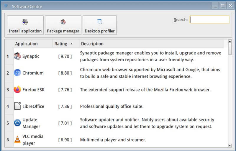The width and height of the screenshot is (236, 151).
Task: Click the Update Manager icon
Action: pos(17,123)
